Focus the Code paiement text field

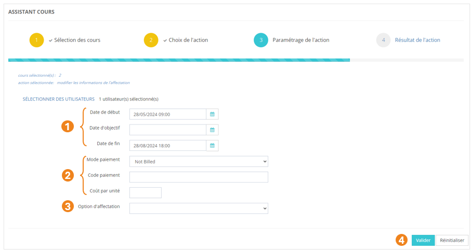pos(198,177)
